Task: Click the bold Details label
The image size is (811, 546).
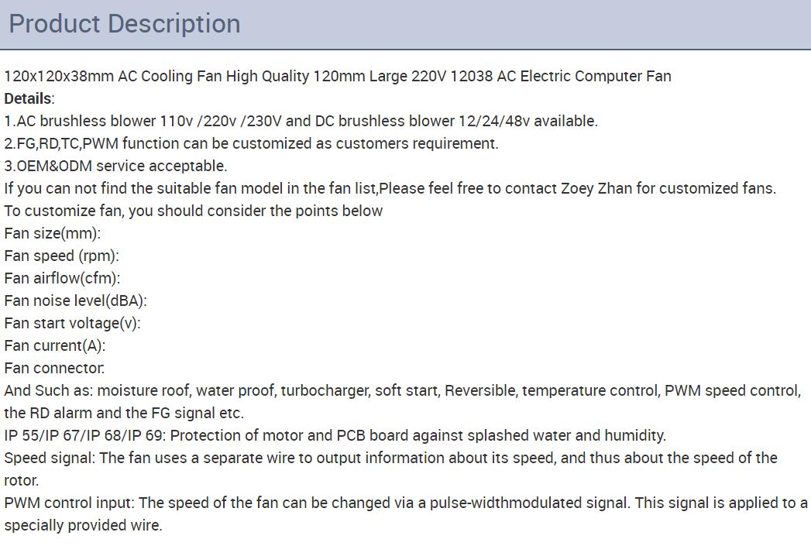Action: click(x=29, y=98)
